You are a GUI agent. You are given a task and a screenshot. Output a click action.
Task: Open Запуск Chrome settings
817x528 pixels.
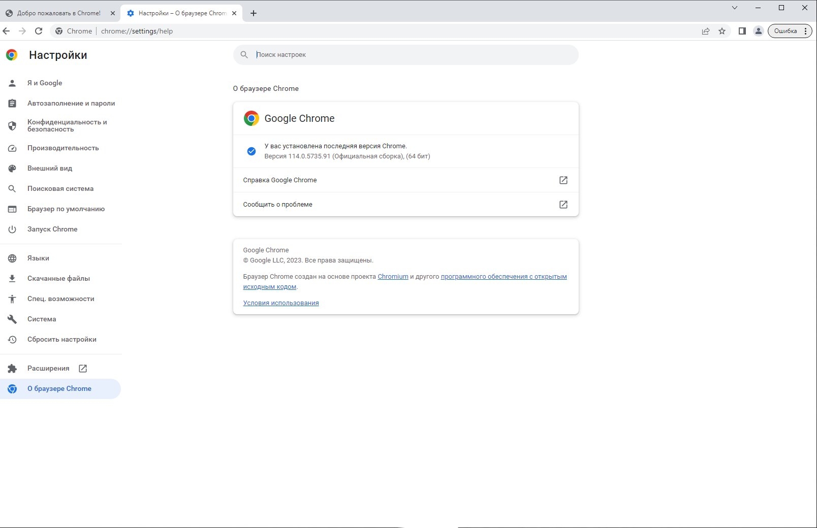click(x=60, y=229)
